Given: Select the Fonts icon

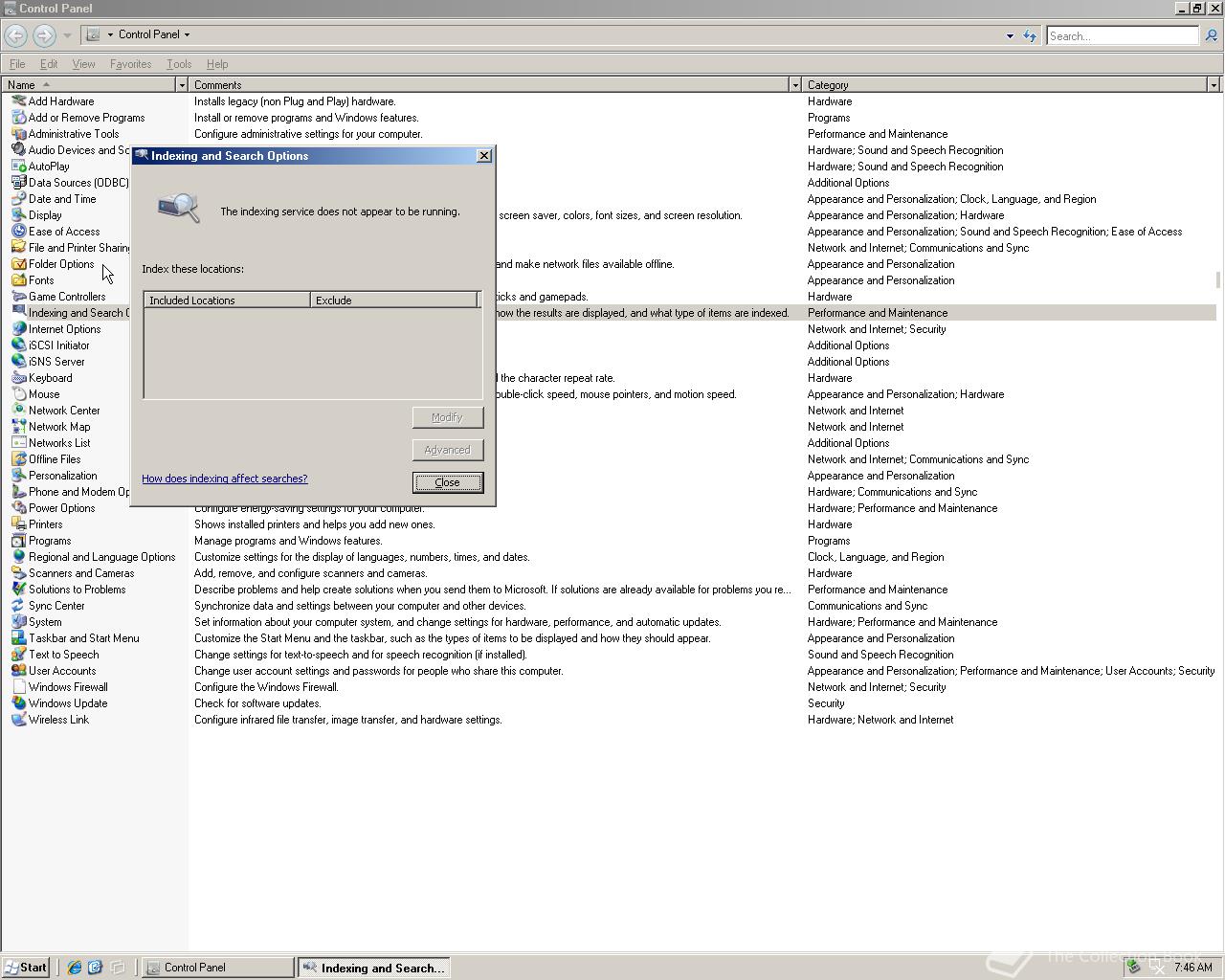Looking at the screenshot, I should [18, 280].
